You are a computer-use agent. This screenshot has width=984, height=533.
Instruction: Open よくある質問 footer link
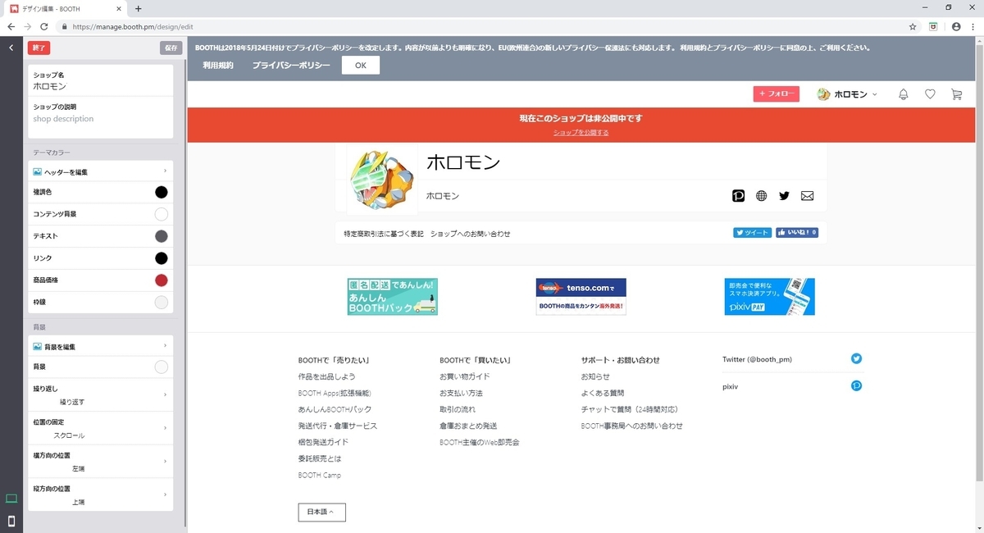point(603,393)
